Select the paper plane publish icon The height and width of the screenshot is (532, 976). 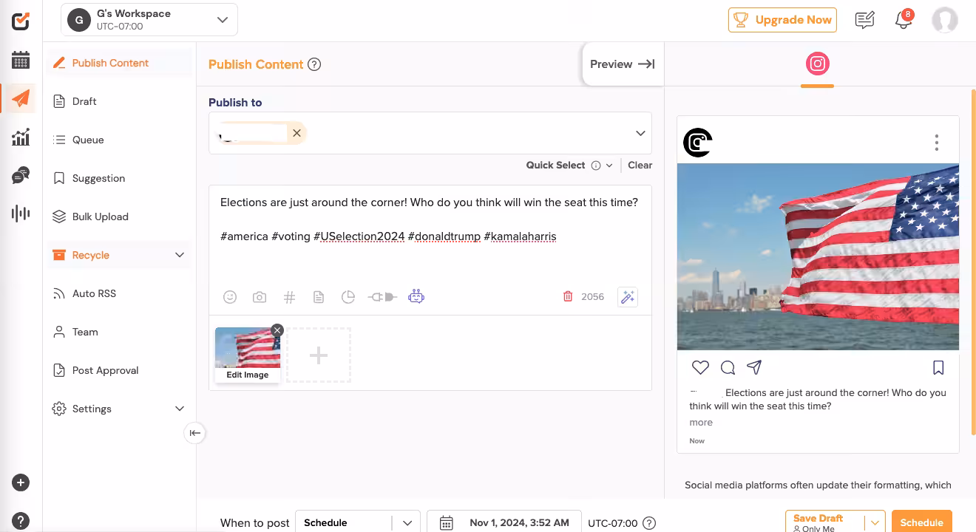[x=21, y=98]
